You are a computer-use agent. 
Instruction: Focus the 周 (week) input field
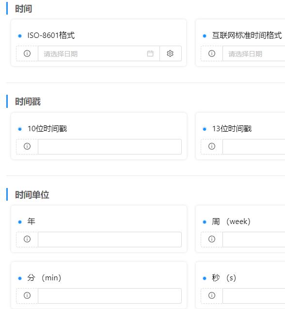click(x=254, y=240)
